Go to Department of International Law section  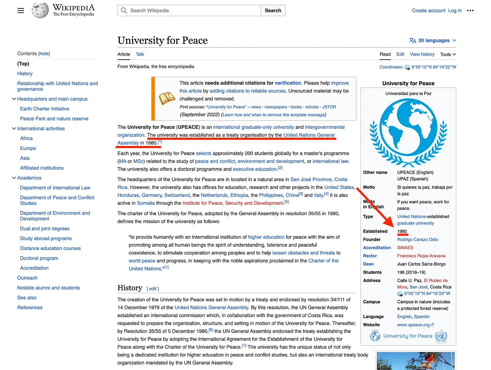pyautogui.click(x=55, y=188)
